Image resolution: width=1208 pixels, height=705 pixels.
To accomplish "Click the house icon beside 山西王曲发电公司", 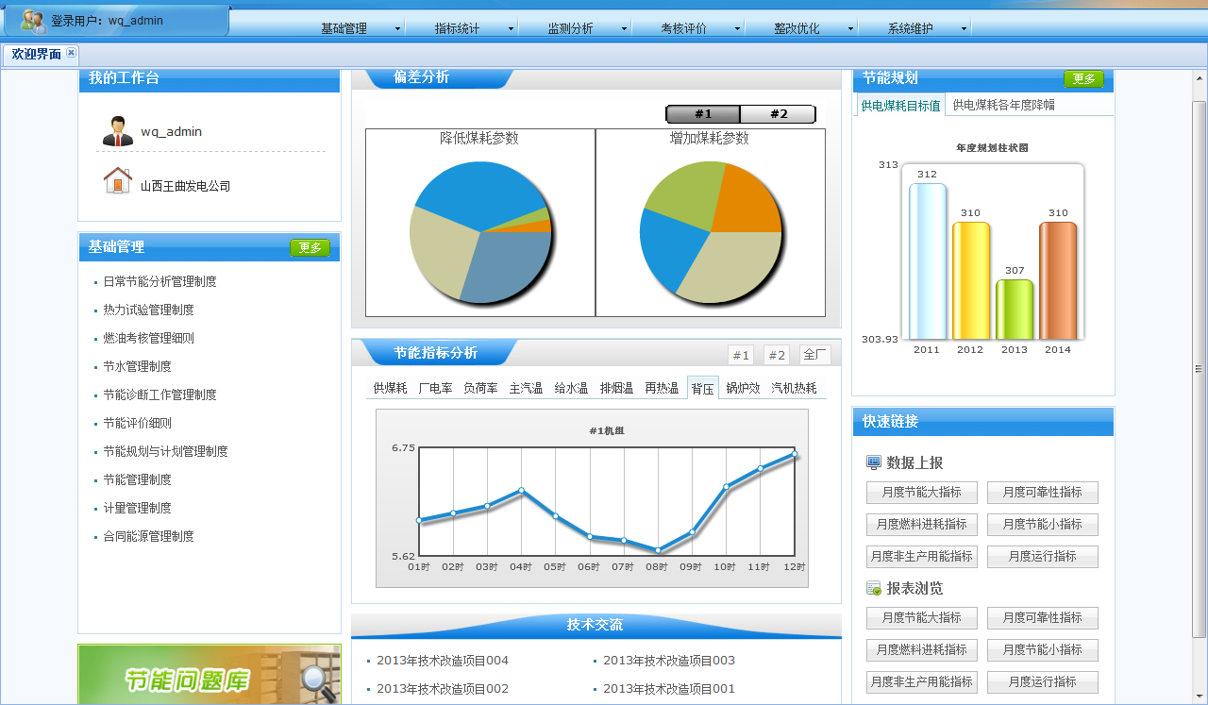I will click(x=118, y=180).
